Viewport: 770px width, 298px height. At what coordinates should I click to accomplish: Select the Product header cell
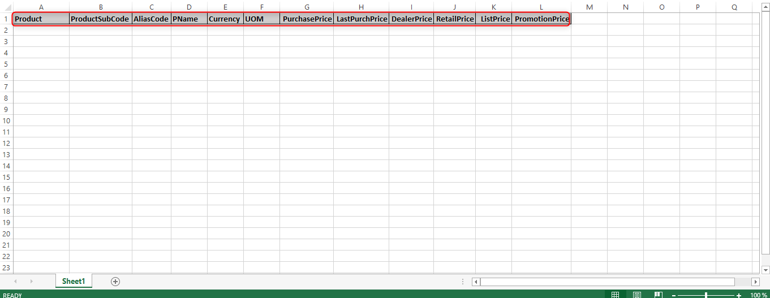(41, 19)
